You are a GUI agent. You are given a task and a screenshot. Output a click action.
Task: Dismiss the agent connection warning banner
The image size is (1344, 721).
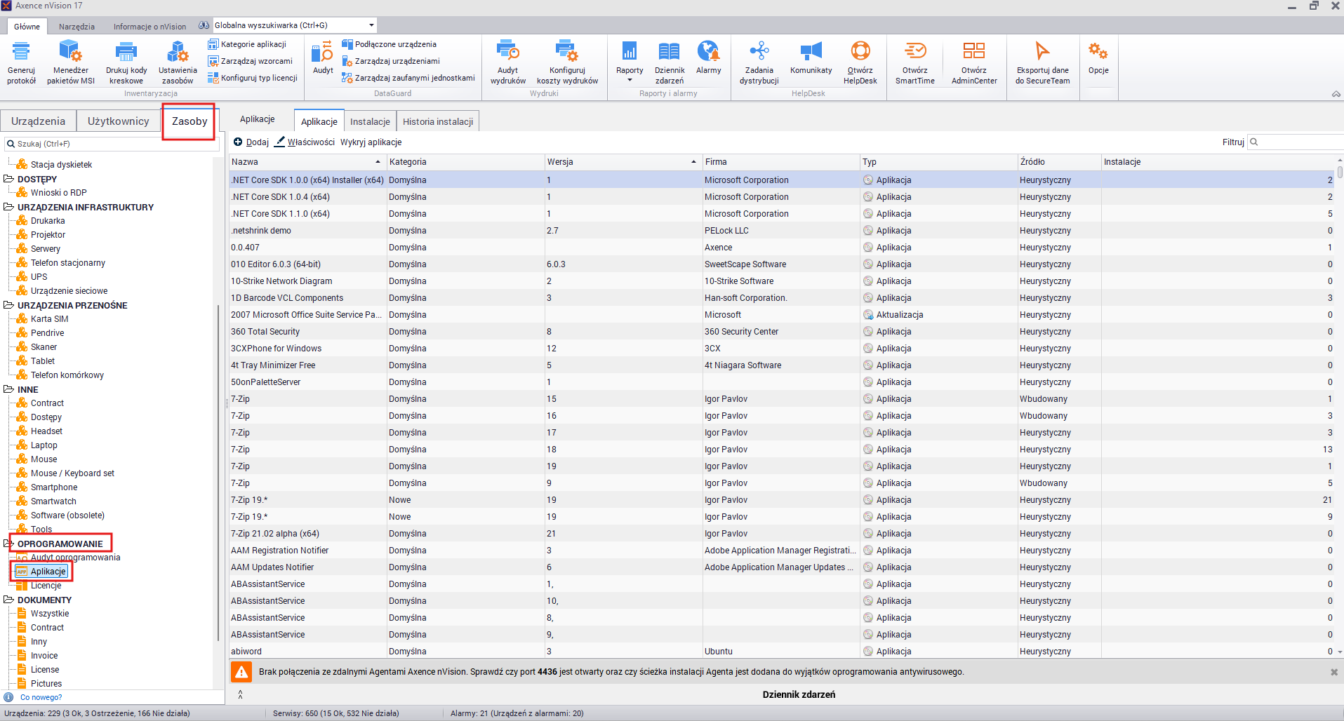coord(1333,672)
